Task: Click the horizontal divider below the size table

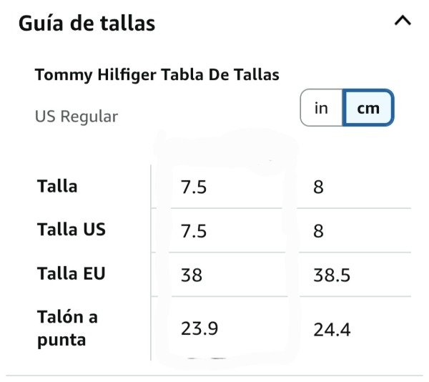Action: [214, 375]
